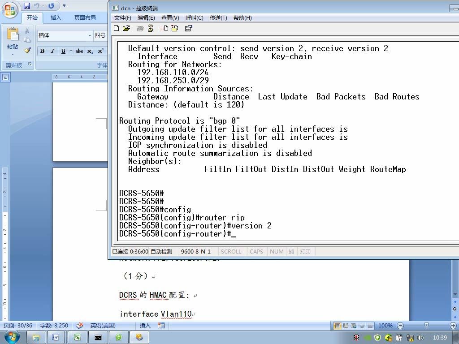Click the greyed Call telephone icon in HyperTerminal
This screenshot has height=344, width=459.
point(140,28)
